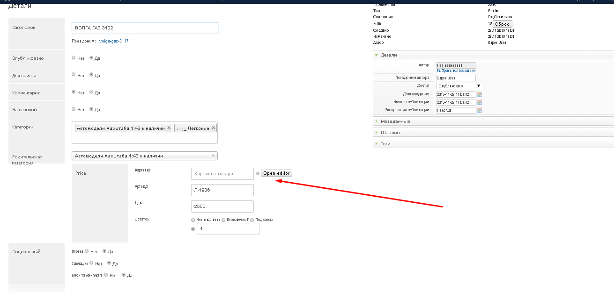Enable comments by selecting Да for Комментарии
Screen dimensions: 614x292
91,92
